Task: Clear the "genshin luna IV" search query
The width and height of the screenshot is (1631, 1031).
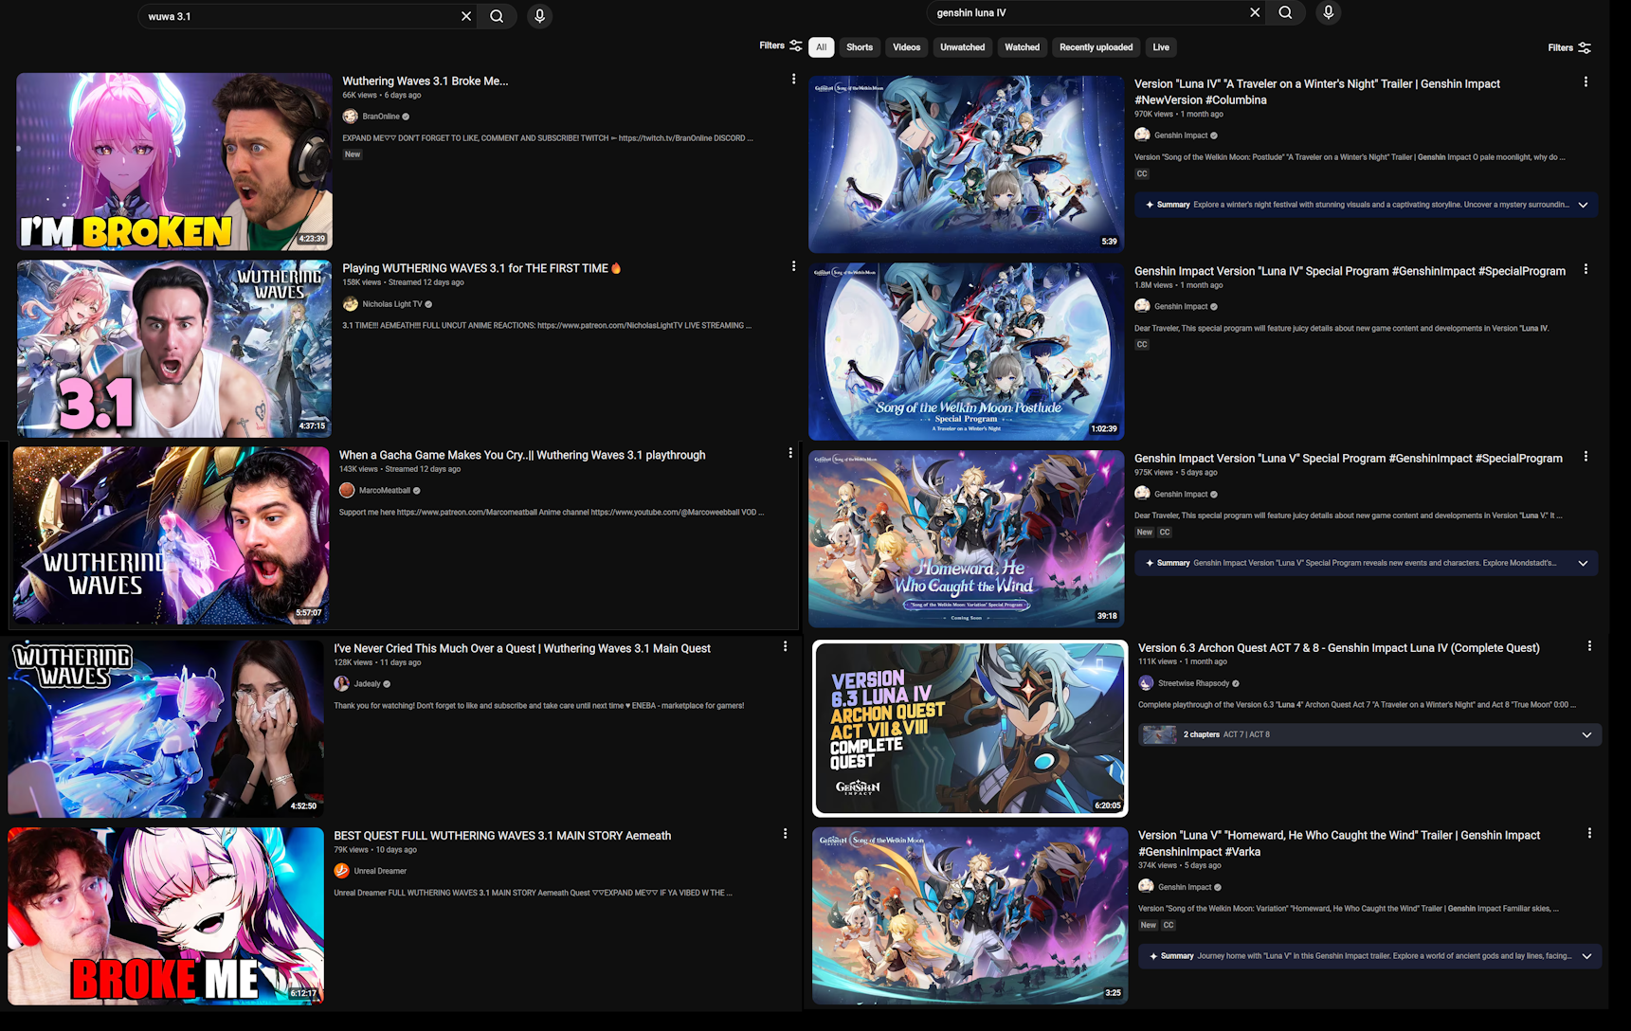Action: coord(1255,12)
